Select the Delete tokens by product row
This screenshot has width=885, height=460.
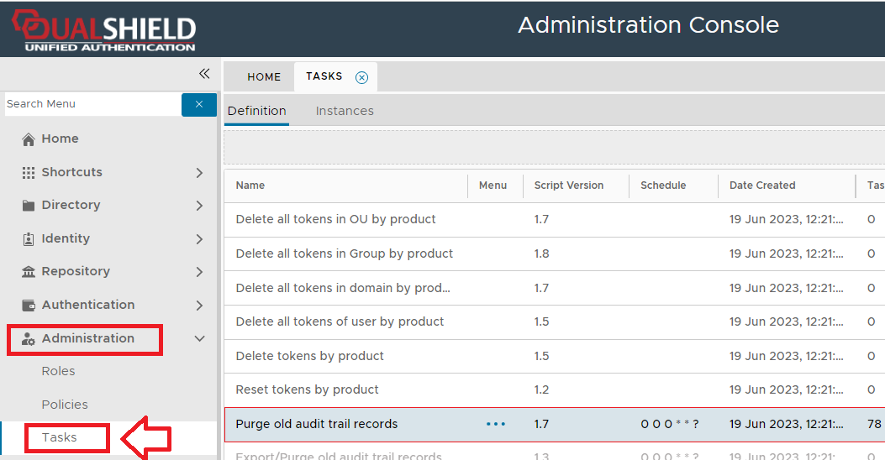point(310,356)
